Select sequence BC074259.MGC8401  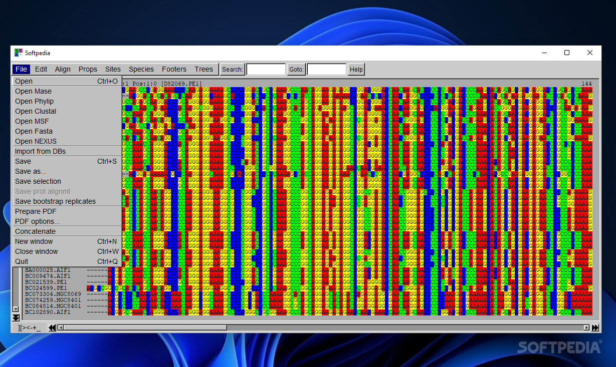53,300
